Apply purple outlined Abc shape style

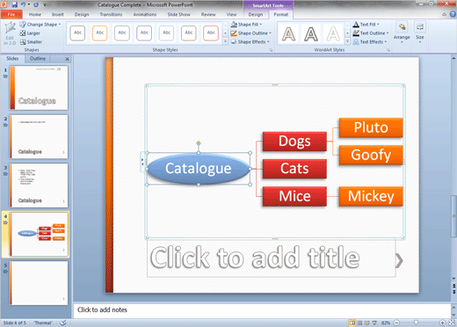(144, 33)
